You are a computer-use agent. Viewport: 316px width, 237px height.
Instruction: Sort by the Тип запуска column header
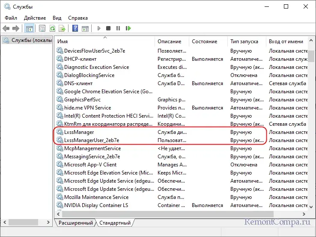[244, 41]
